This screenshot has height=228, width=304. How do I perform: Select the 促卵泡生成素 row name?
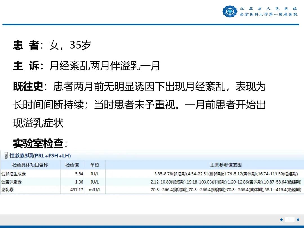coord(14,174)
